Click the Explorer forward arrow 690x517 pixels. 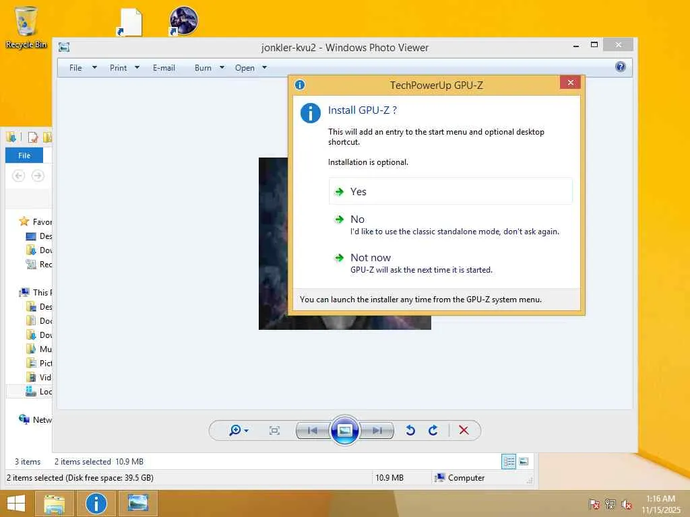click(x=38, y=176)
